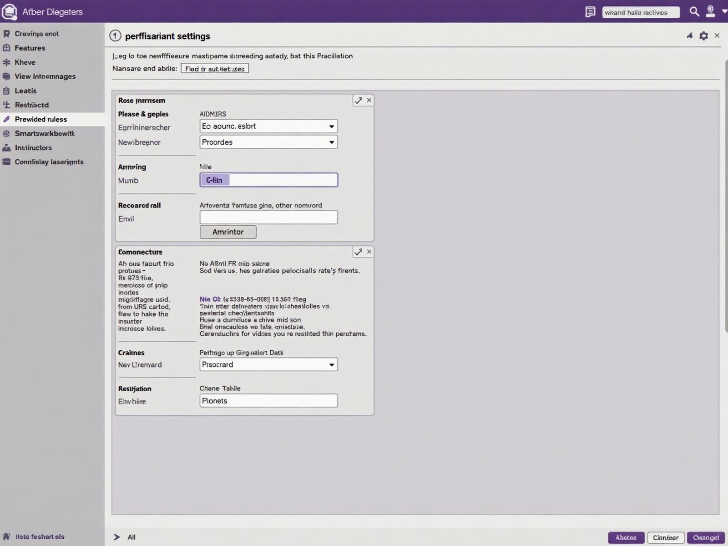Click the Clonmer button
728x546 pixels.
click(666, 537)
